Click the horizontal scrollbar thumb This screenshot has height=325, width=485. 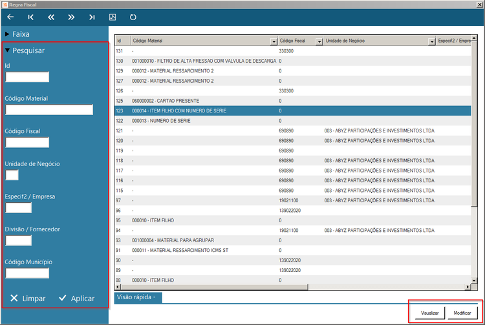point(214,287)
